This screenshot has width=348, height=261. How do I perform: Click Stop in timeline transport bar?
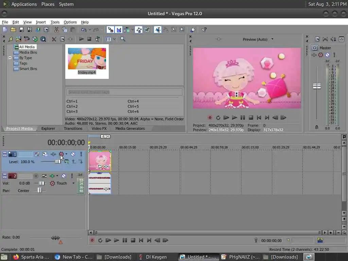click(x=133, y=240)
